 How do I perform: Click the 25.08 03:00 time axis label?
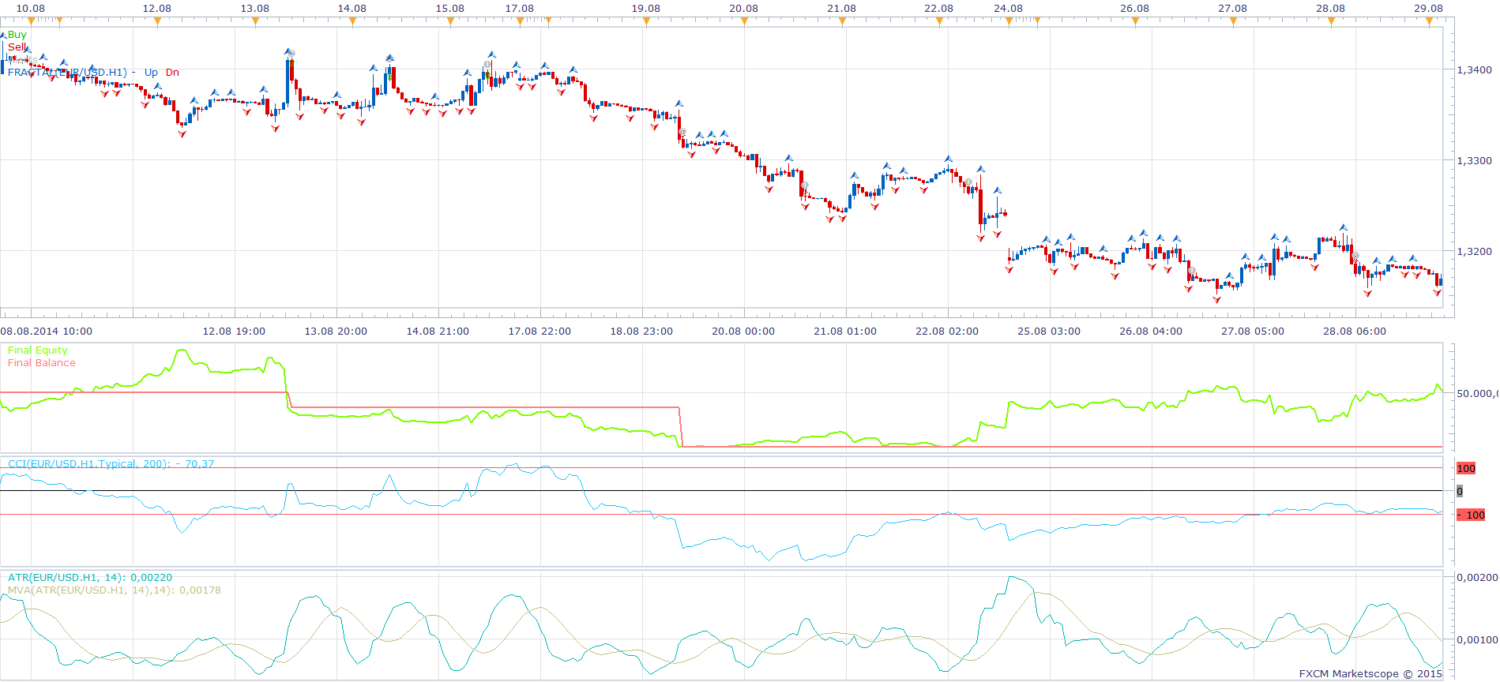tap(1049, 332)
